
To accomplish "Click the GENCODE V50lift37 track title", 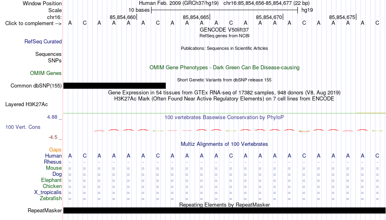I will (224, 30).
